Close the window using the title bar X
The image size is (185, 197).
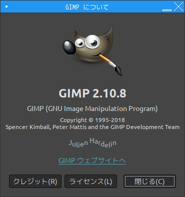click(x=178, y=6)
